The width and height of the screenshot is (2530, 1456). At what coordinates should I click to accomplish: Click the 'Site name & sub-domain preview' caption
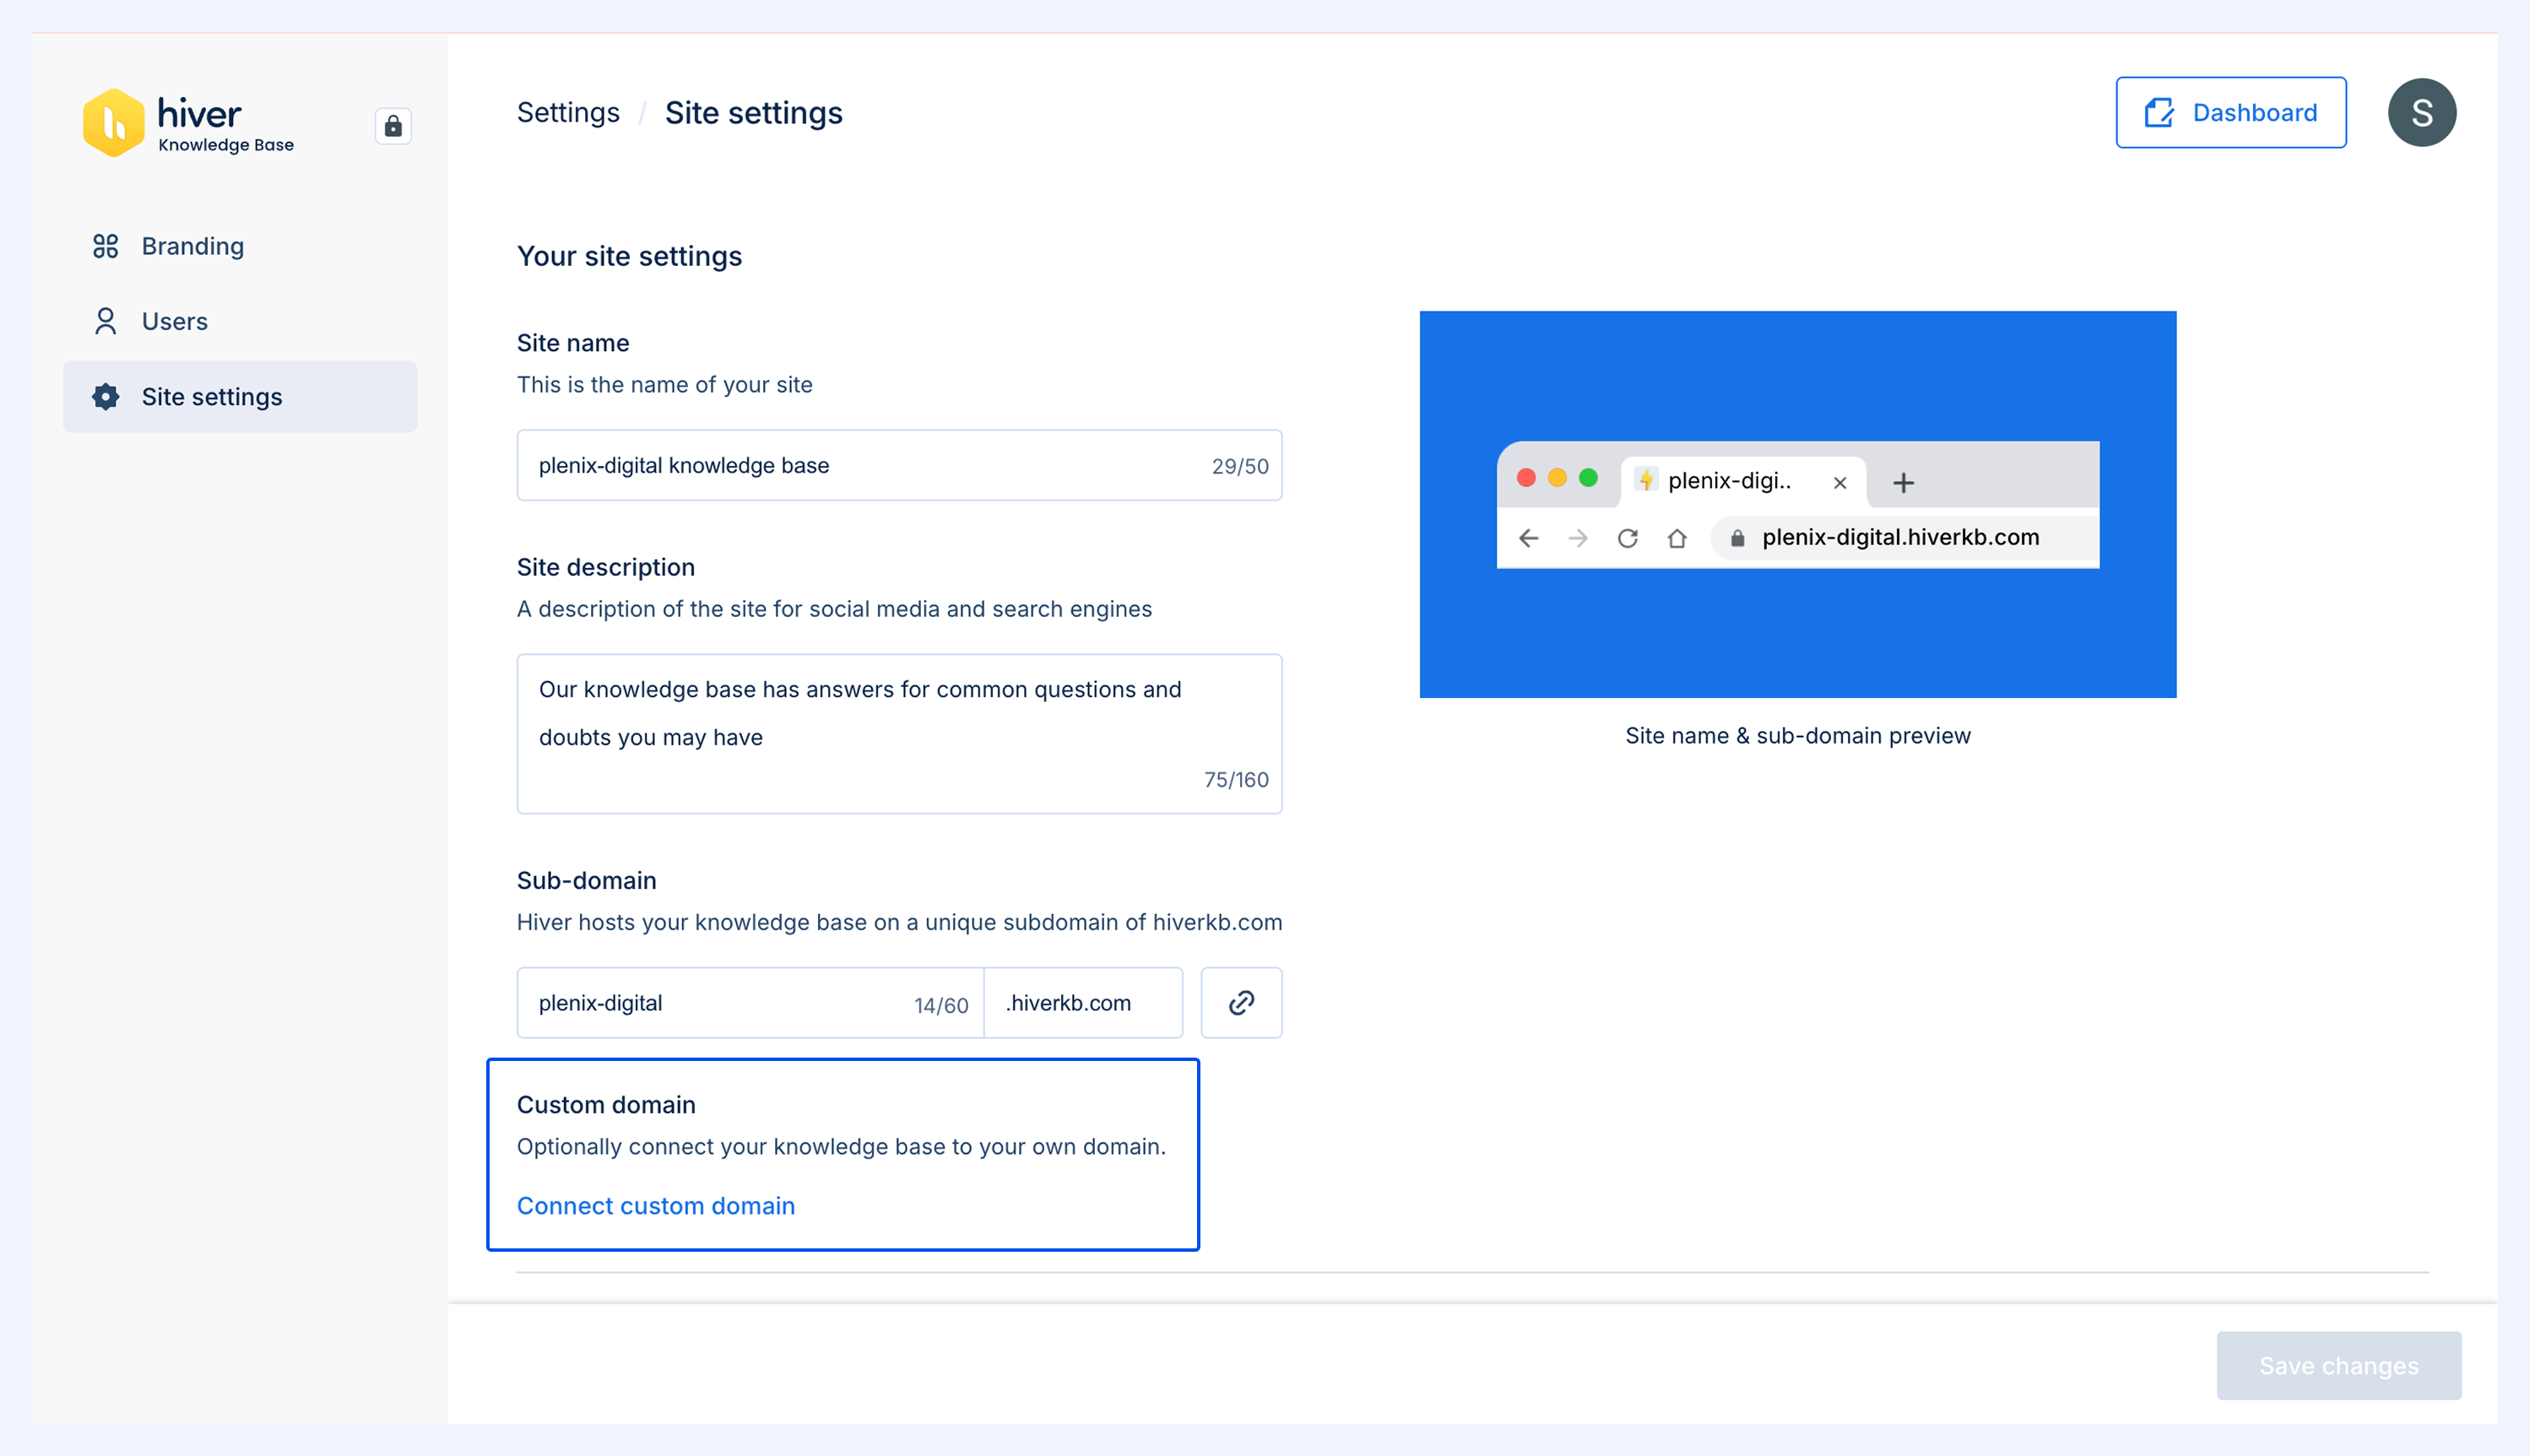click(x=1798, y=735)
